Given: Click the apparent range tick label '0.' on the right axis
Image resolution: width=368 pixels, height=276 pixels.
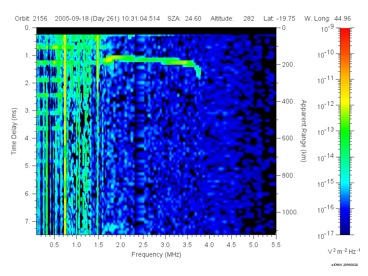Looking at the screenshot, I should (285, 28).
